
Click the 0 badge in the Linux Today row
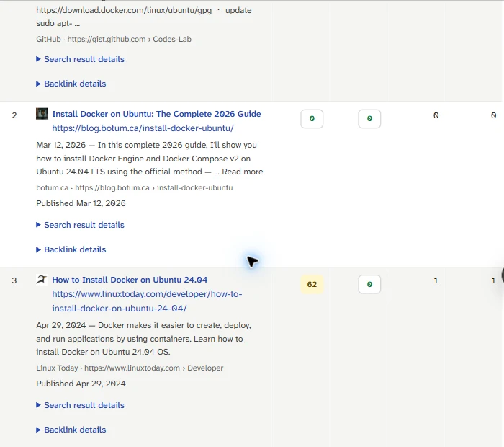(369, 285)
